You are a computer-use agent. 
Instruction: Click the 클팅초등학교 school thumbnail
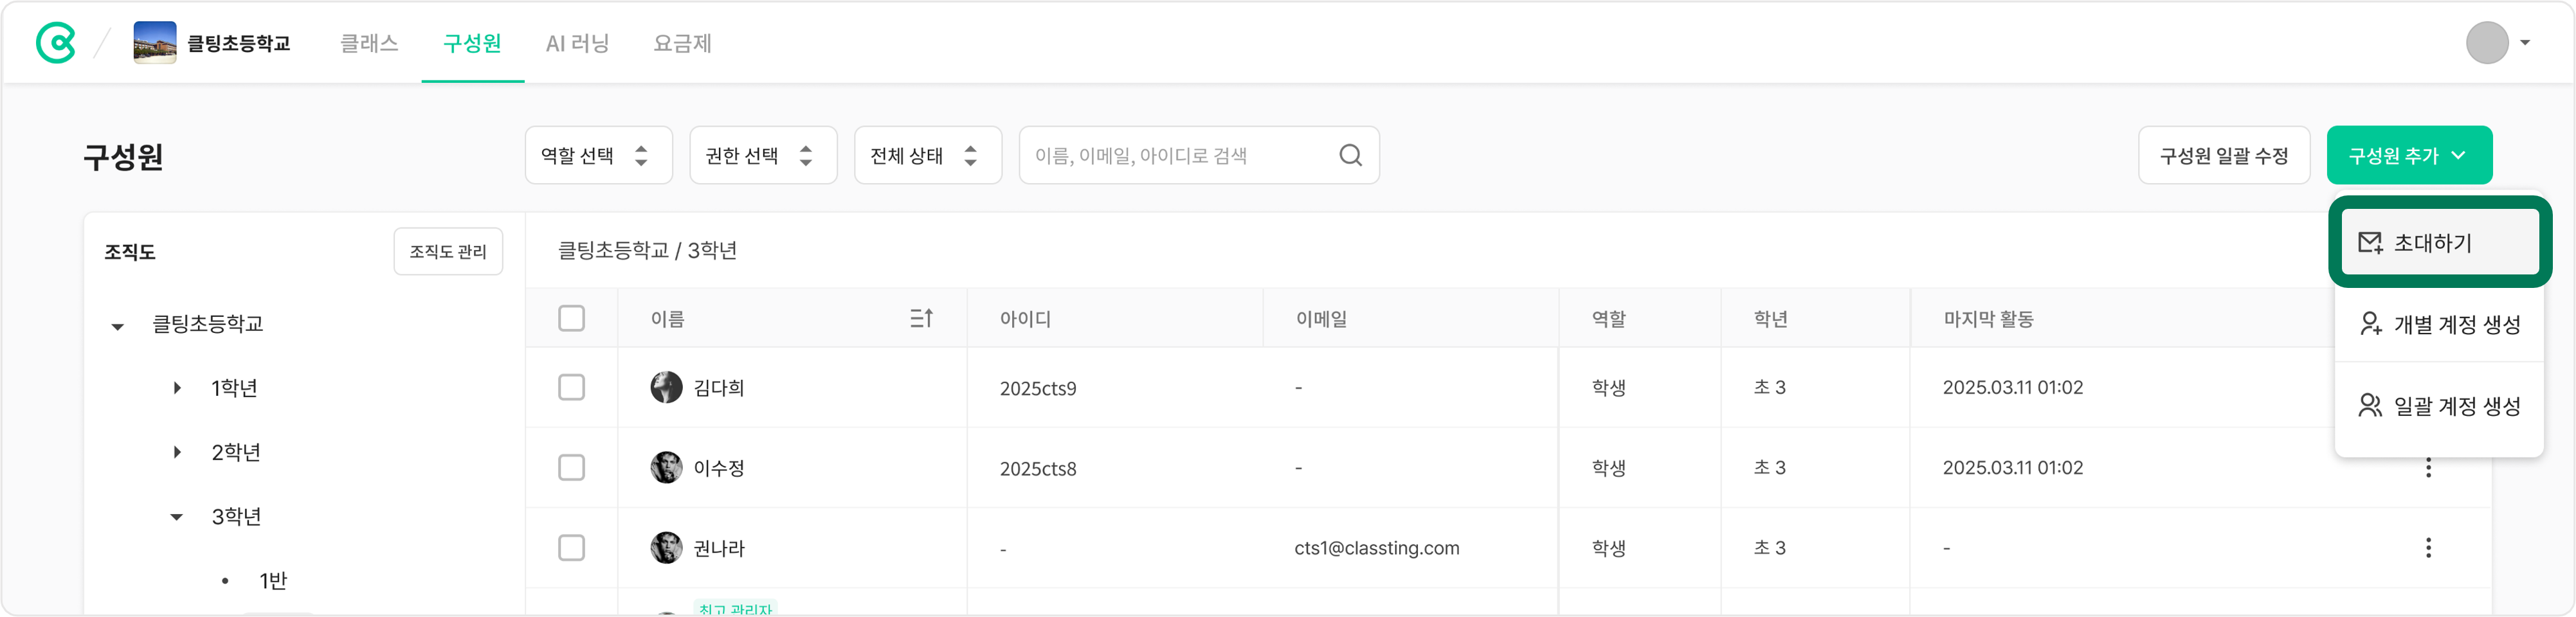coord(155,43)
